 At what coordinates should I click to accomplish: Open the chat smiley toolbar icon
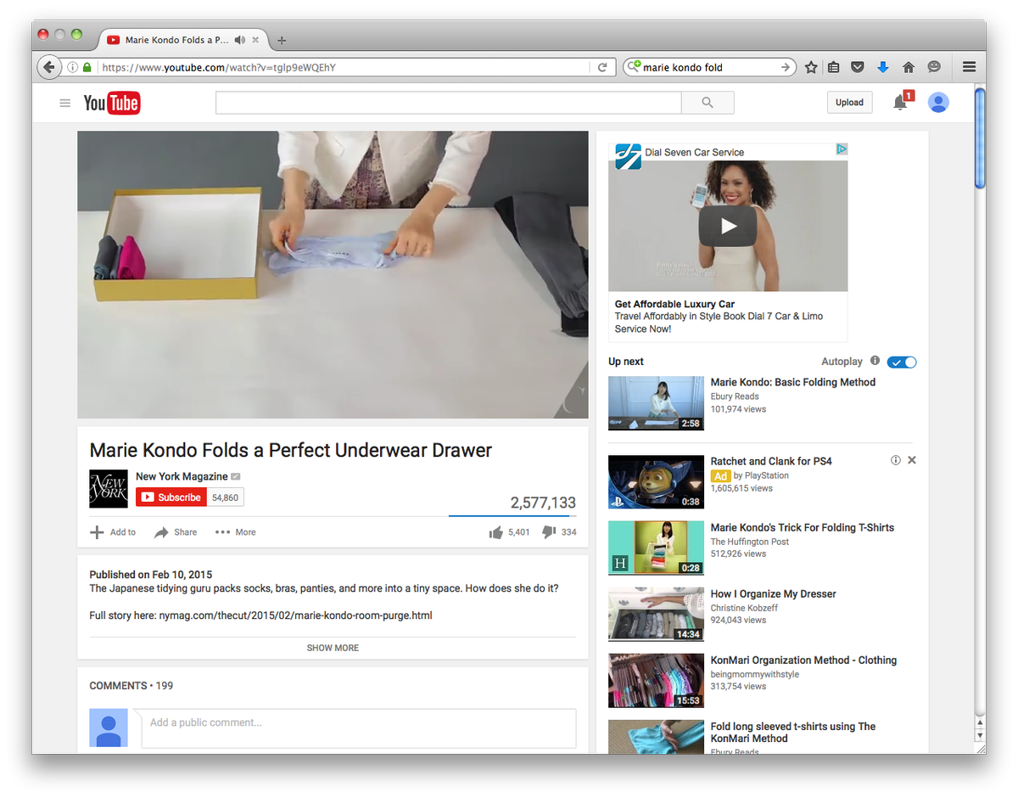coord(934,67)
